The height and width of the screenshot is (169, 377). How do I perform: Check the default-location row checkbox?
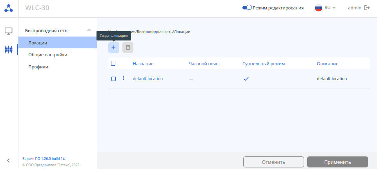pyautogui.click(x=113, y=79)
